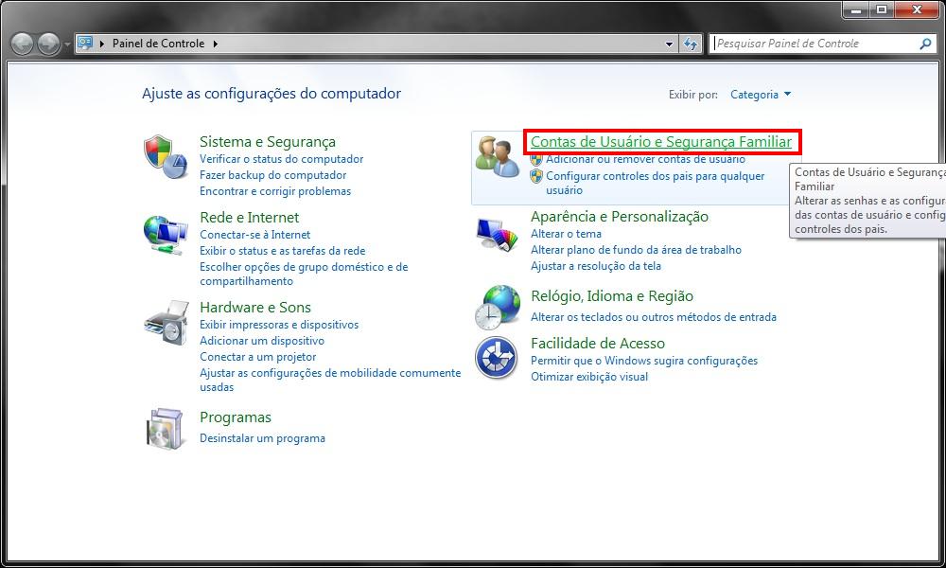Open Relógio, Idioma e Região category
Screen dimensions: 946x568
(x=612, y=296)
